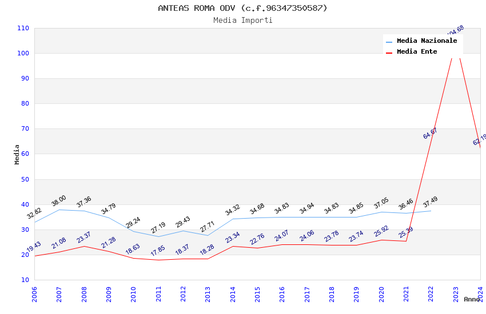
Task: Click the 21.08 ente value label
Action: [59, 243]
